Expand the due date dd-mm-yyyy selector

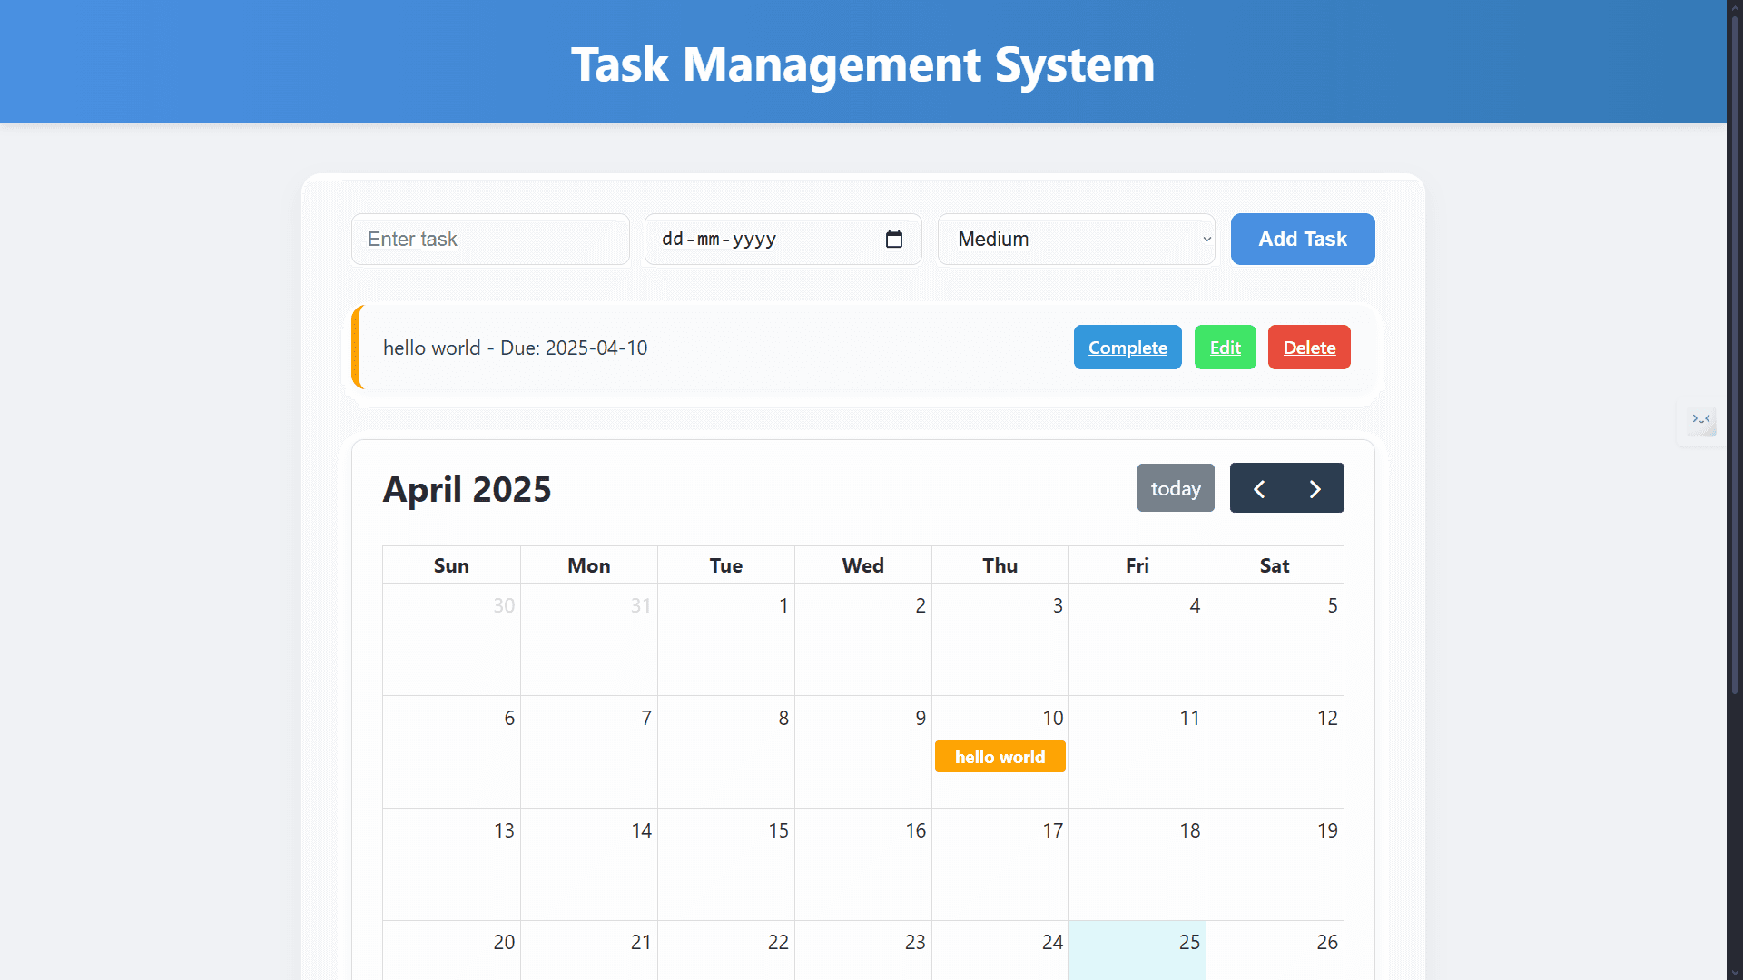pyautogui.click(x=772, y=239)
